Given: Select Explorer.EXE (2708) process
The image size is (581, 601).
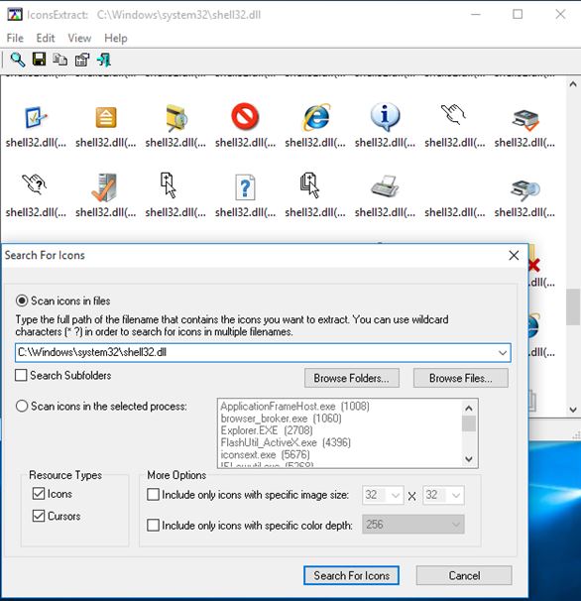Looking at the screenshot, I should [267, 430].
